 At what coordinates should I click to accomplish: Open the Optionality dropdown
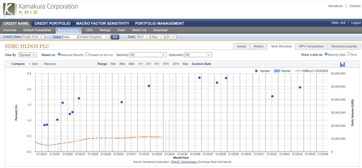198,55
